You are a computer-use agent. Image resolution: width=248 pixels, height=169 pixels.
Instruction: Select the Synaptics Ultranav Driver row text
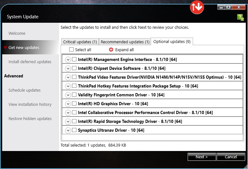[111, 130]
